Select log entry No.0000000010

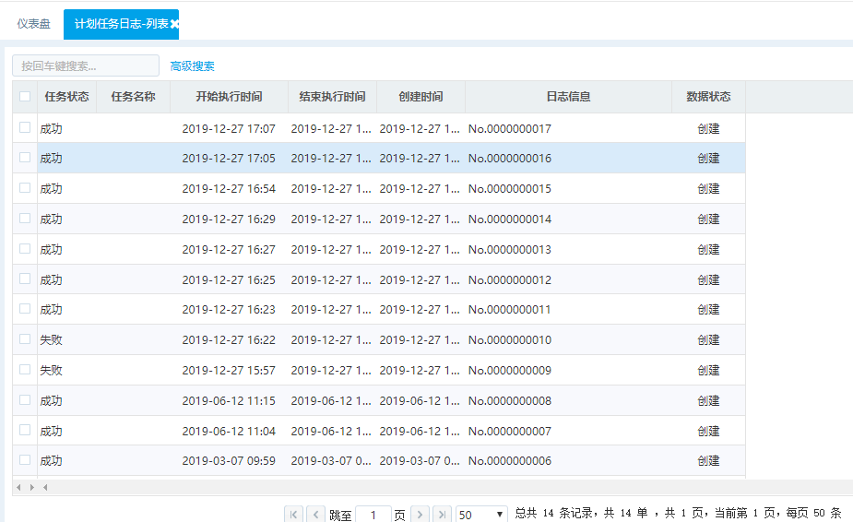click(510, 340)
